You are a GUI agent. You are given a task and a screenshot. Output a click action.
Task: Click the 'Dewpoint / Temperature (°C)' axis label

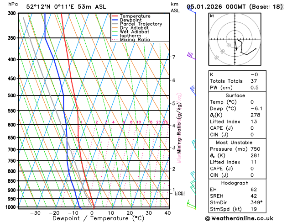[x=92, y=218]
